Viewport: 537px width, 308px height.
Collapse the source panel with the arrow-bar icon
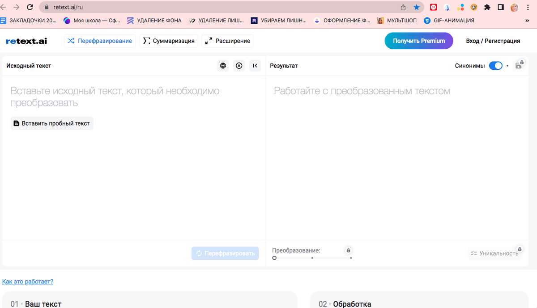pos(255,66)
